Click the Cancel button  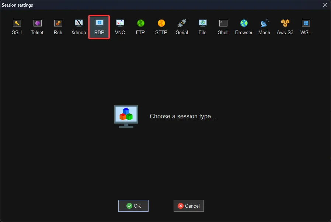[x=188, y=206]
